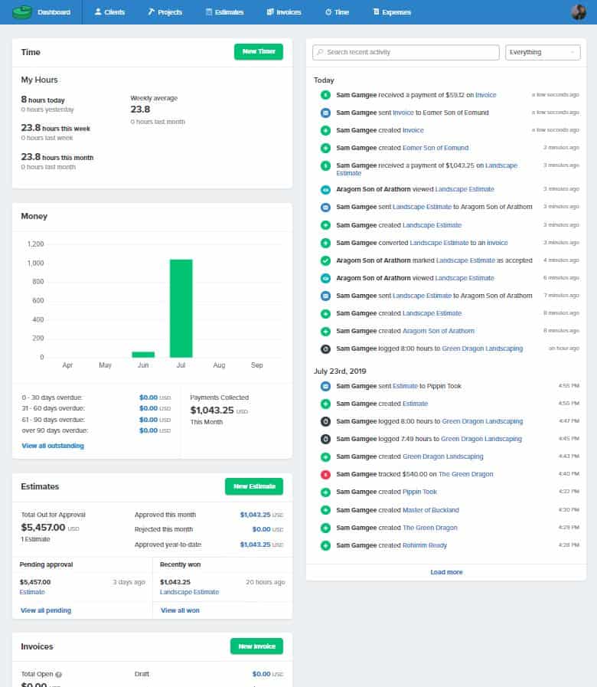
Task: Click the plus icon beside created Pippin Took
Action: point(325,492)
